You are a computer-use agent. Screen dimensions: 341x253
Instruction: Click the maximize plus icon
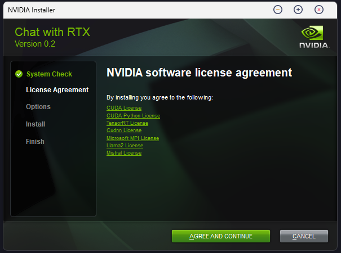pyautogui.click(x=298, y=10)
